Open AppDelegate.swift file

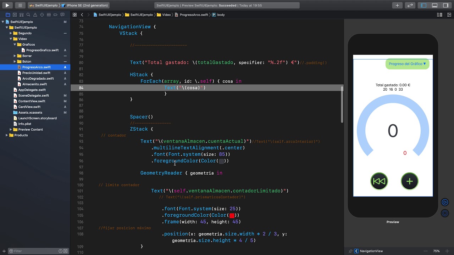[32, 90]
